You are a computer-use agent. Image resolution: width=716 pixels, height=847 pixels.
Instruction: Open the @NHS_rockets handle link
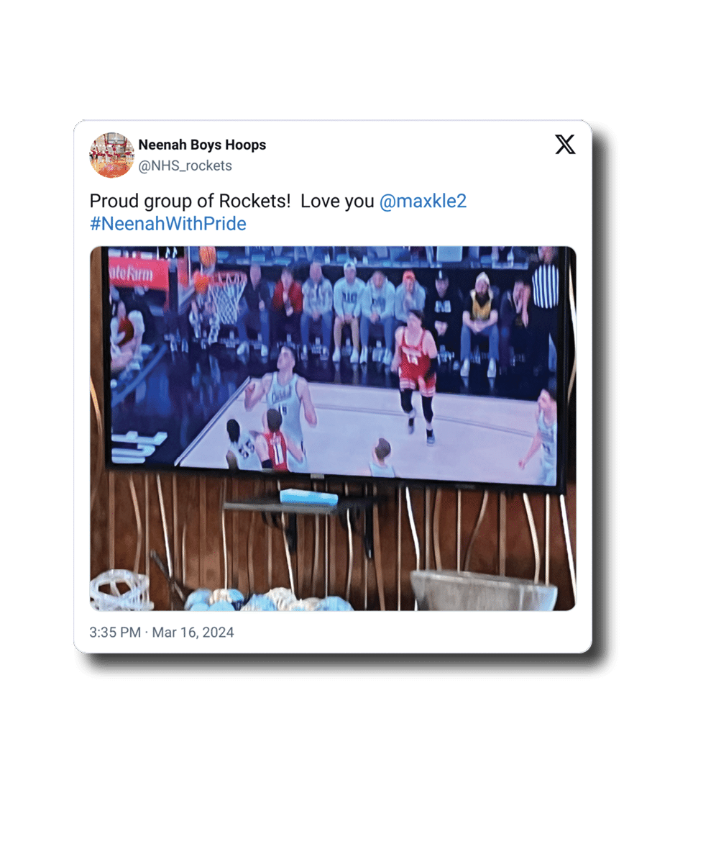[185, 166]
